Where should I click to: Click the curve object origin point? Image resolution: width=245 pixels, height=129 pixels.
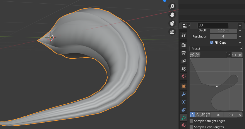[51, 38]
